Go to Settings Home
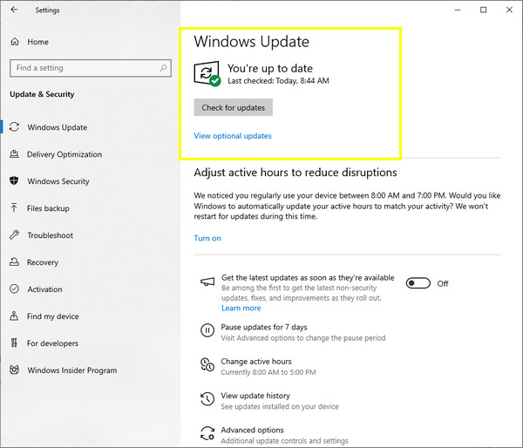523x448 pixels. [x=37, y=42]
